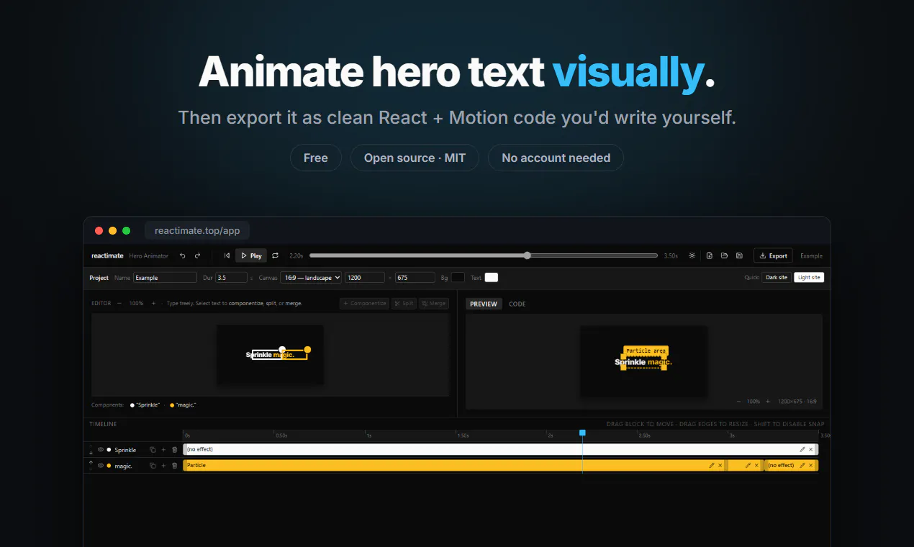Open the Bg color swatch
Screen dimensions: 914x547
point(458,277)
